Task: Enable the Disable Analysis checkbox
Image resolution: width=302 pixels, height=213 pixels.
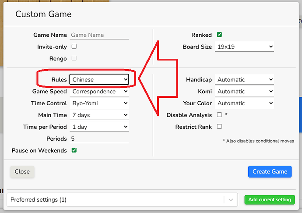Action: click(x=219, y=114)
